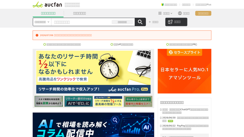This screenshot has width=244, height=137.
Task: Open the category dropdown in search bar
Action: click(42, 22)
